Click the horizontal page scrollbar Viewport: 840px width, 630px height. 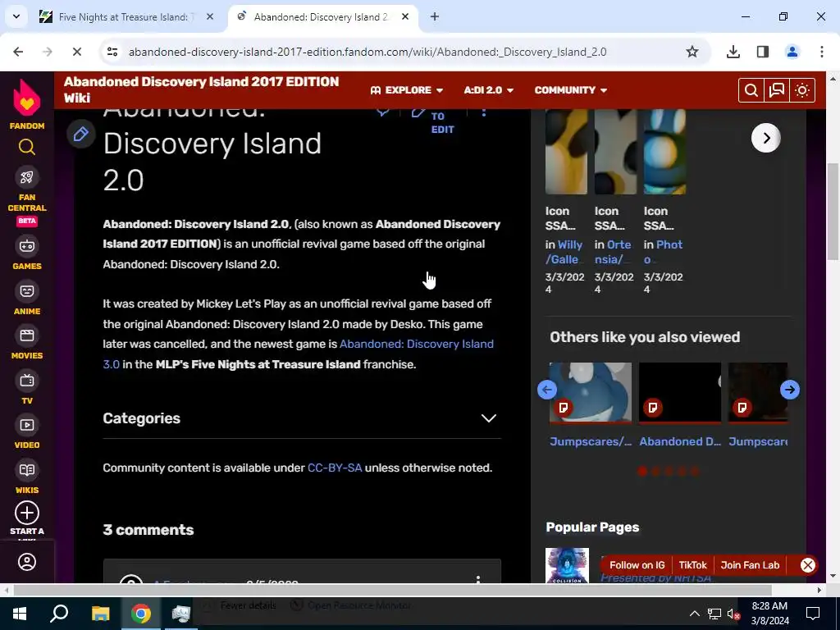(x=392, y=590)
